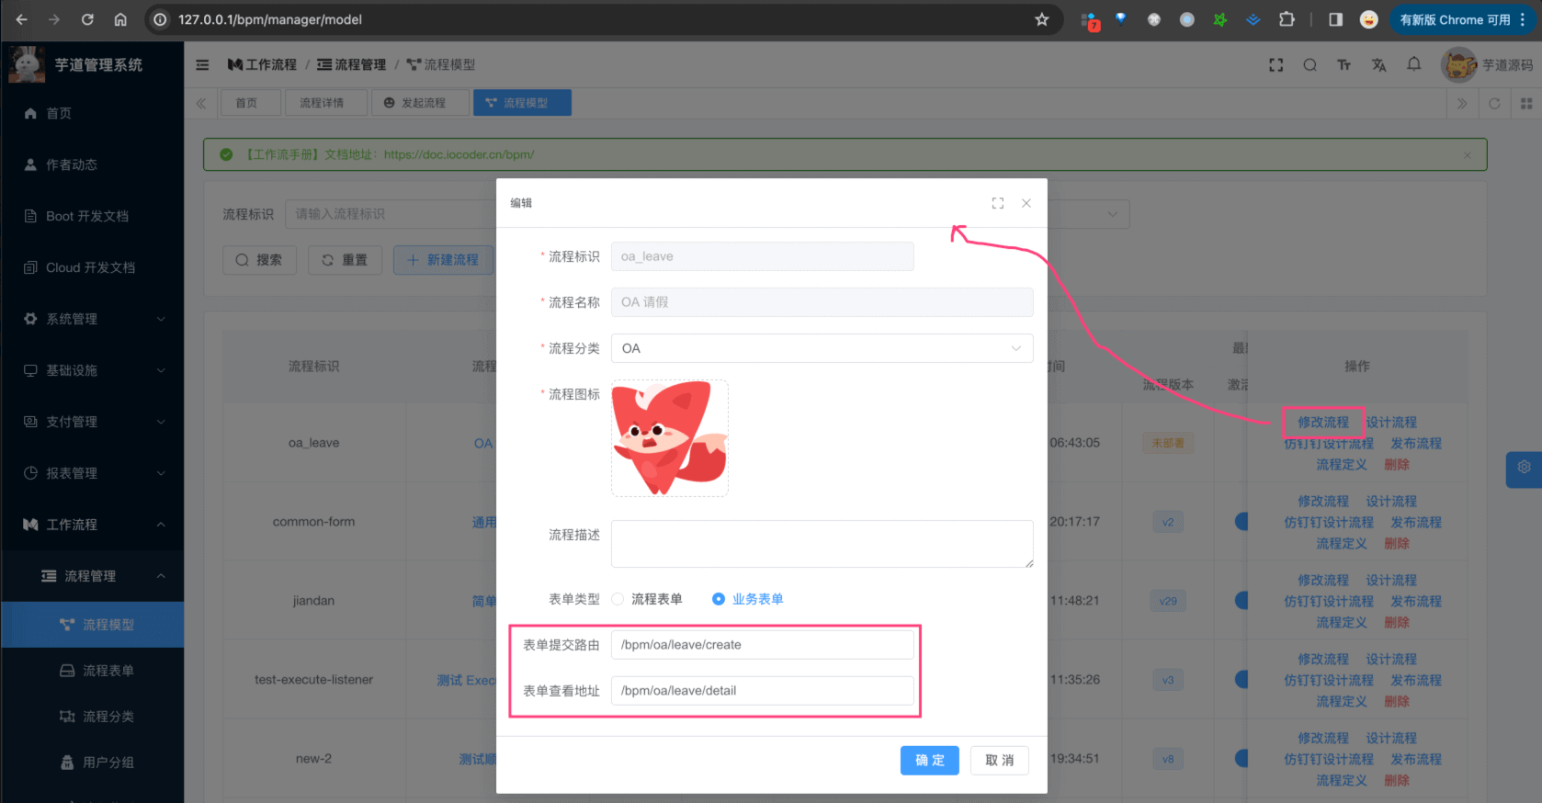Click the font size icon in the top bar
This screenshot has width=1542, height=803.
coord(1344,65)
